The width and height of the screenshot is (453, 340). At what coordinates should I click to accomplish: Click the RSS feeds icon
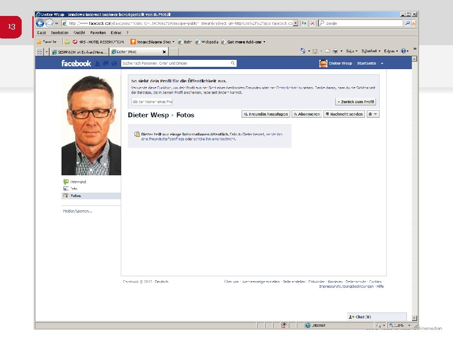pyautogui.click(x=315, y=51)
